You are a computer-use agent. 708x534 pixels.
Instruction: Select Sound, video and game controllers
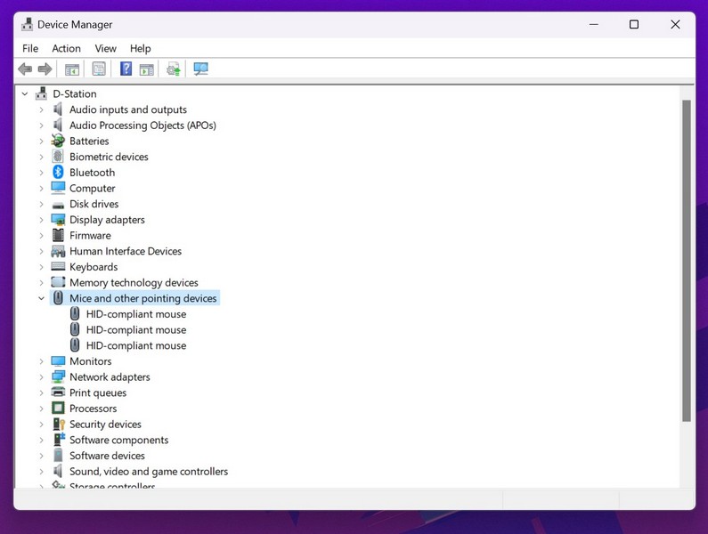pos(148,472)
